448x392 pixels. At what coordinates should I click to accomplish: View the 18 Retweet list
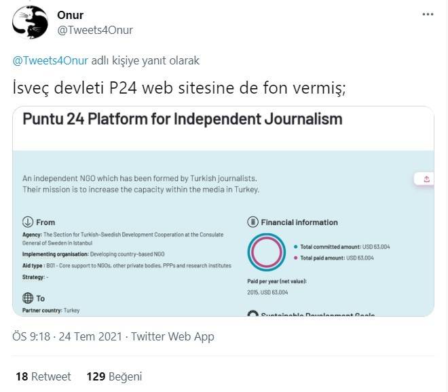coord(41,376)
